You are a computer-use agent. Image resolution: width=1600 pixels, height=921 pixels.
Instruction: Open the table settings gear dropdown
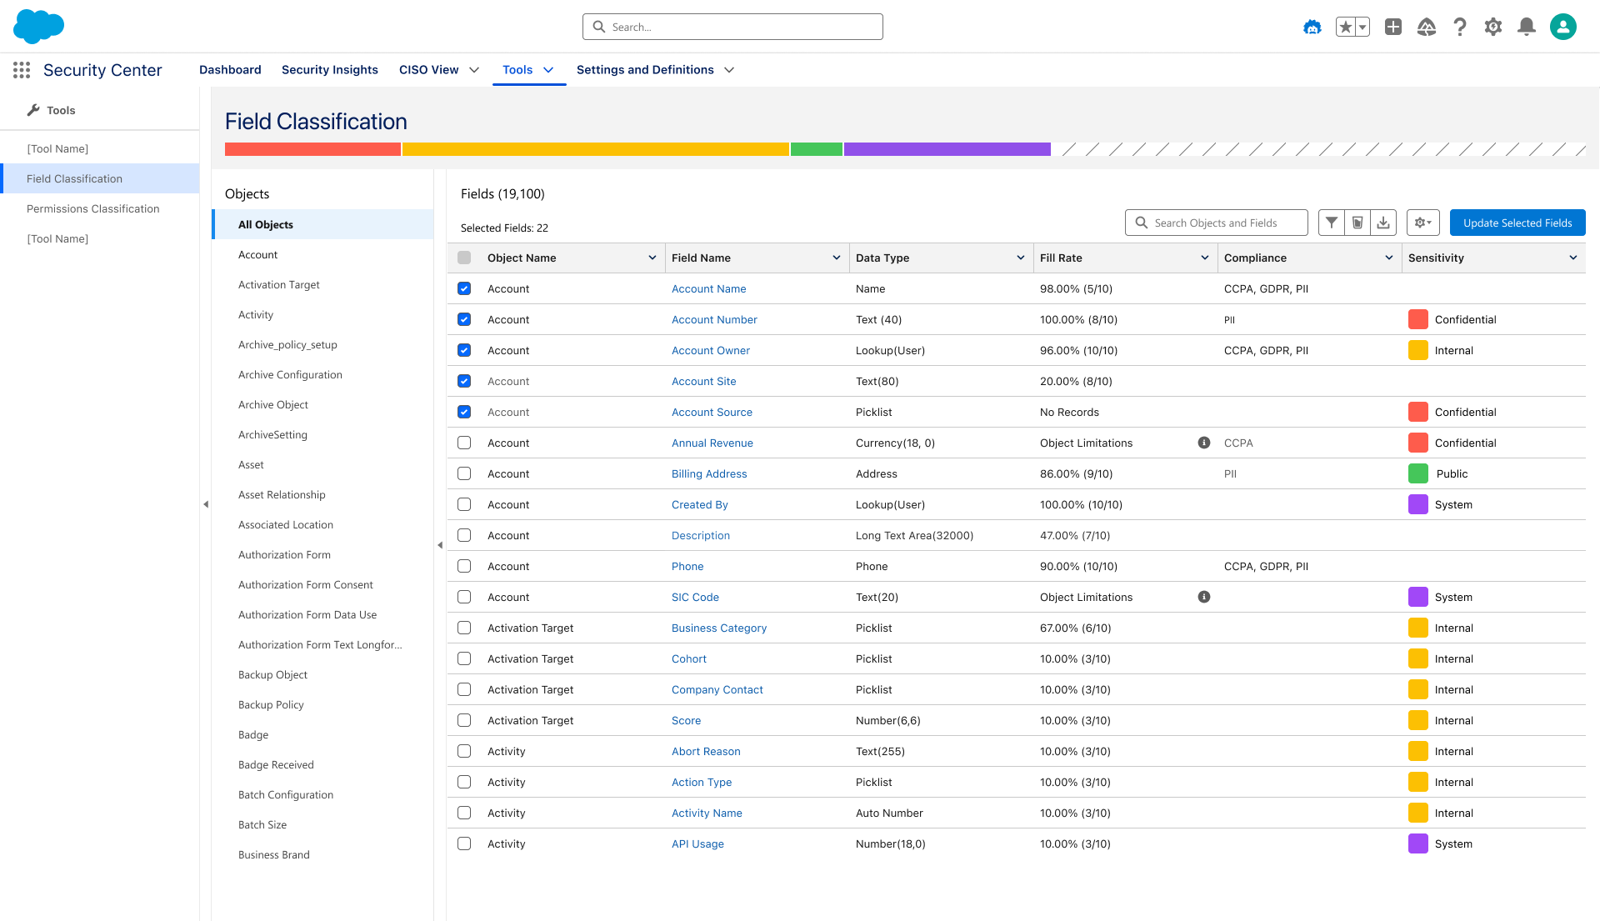point(1422,223)
